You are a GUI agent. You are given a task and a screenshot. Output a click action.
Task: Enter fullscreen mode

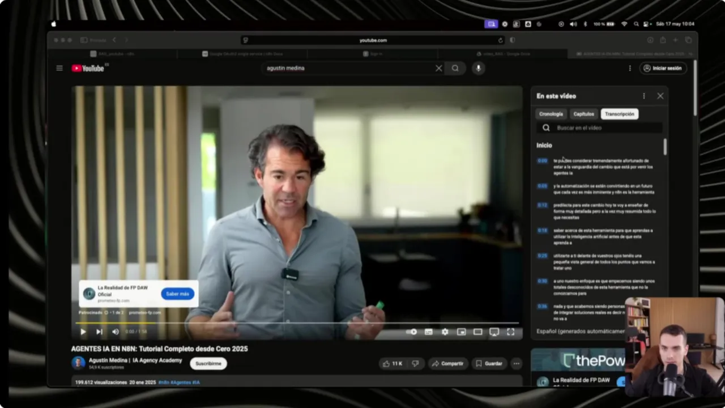coord(510,331)
